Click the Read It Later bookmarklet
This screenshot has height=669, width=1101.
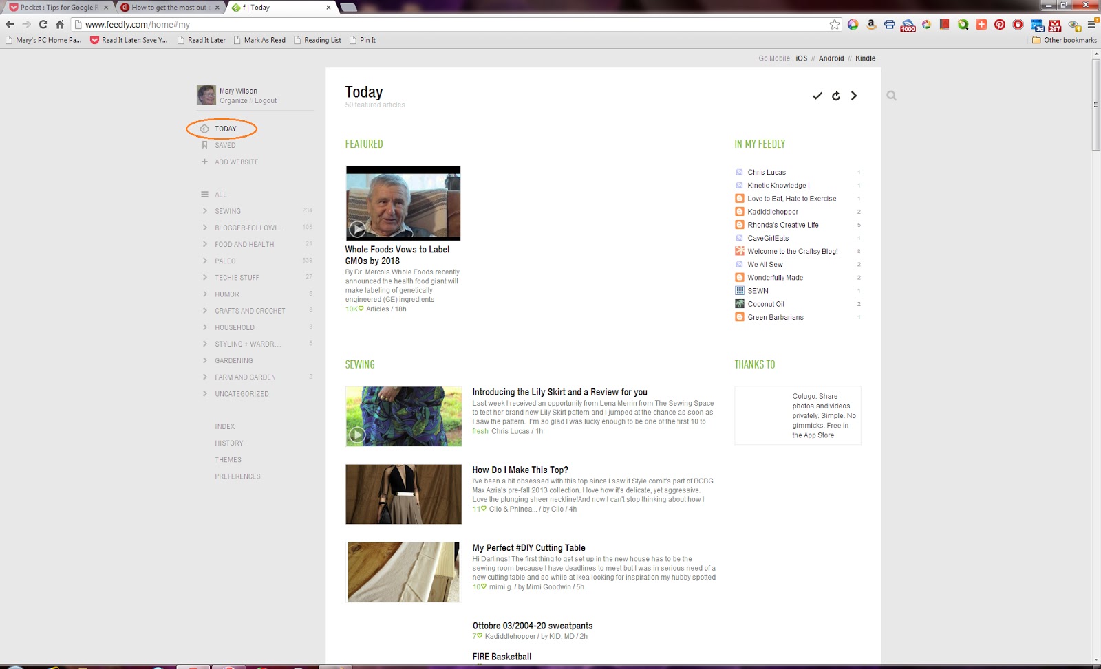point(202,40)
